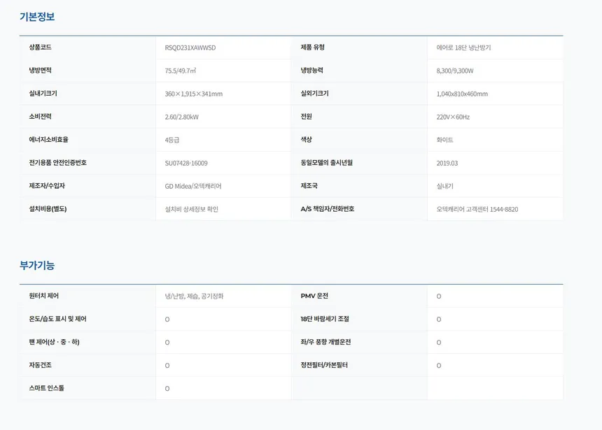Select the value 8,300/9,300W
This screenshot has height=430, width=602.
point(455,71)
